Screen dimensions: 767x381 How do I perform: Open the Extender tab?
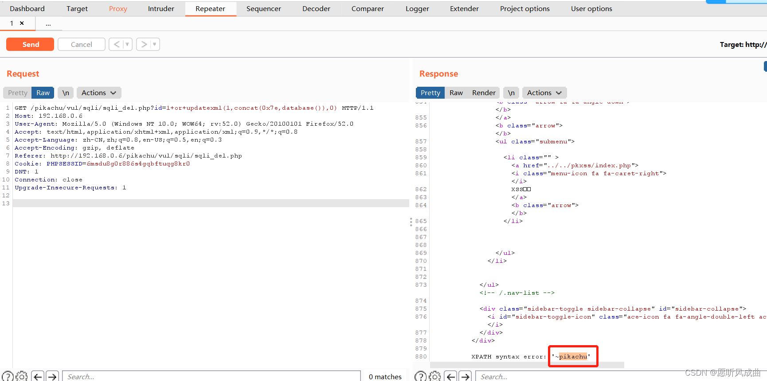(464, 8)
